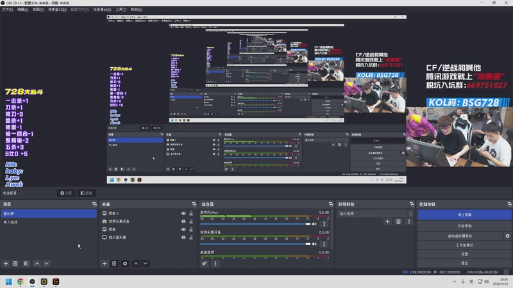
Task: Open the Windows Start menu
Action: [x=9, y=282]
